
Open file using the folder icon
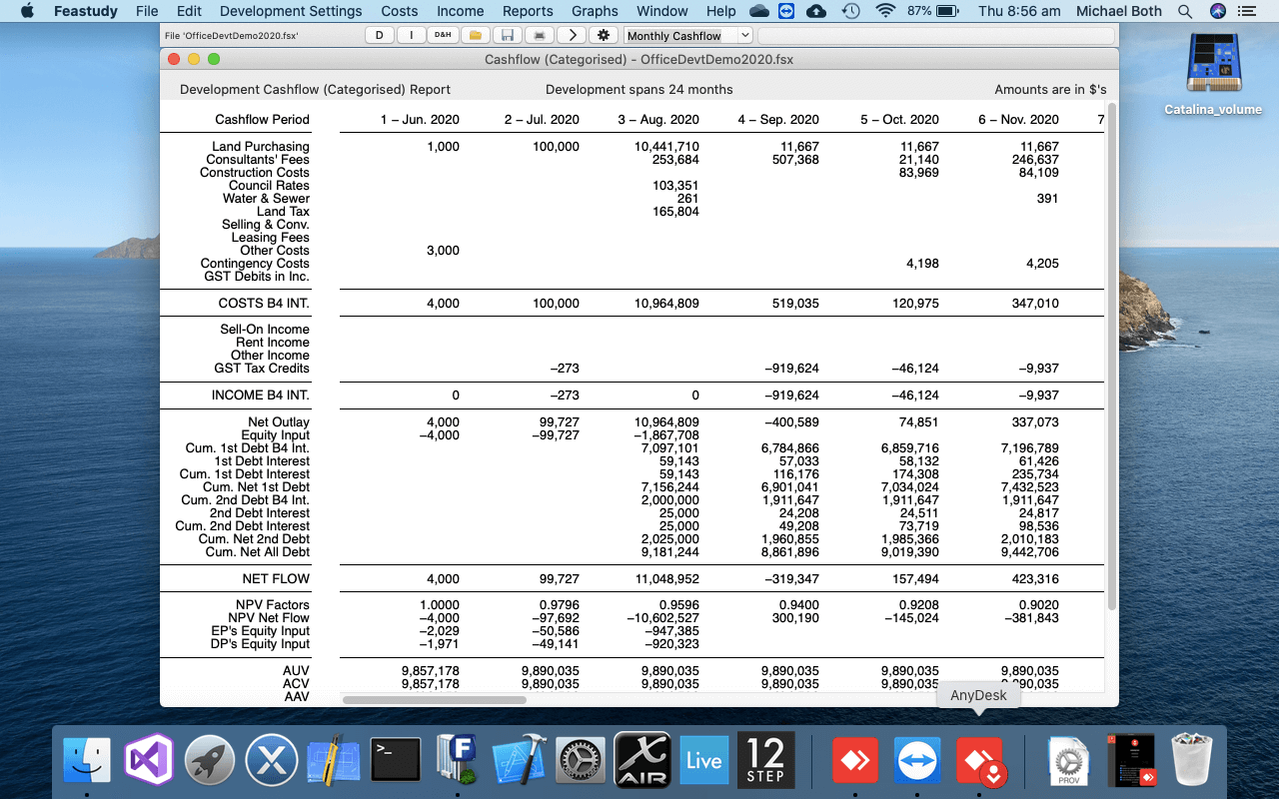(x=476, y=36)
